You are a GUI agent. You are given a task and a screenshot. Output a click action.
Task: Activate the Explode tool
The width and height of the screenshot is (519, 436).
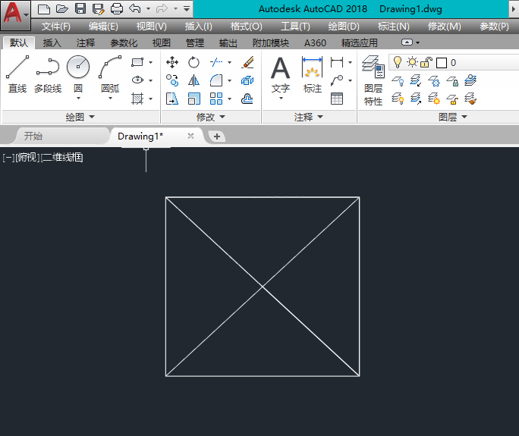247,80
